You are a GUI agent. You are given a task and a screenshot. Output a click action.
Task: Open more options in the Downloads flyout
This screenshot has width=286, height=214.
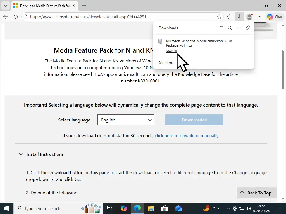pos(239,28)
